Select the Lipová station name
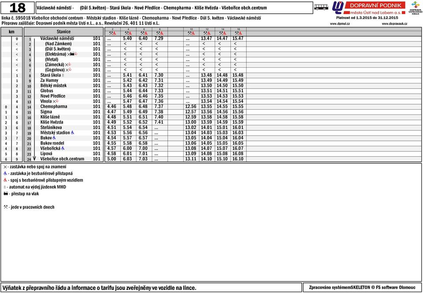 click(46, 154)
